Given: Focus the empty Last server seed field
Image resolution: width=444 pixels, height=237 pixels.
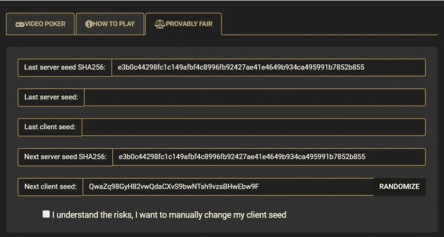Looking at the screenshot, I should pyautogui.click(x=254, y=97).
